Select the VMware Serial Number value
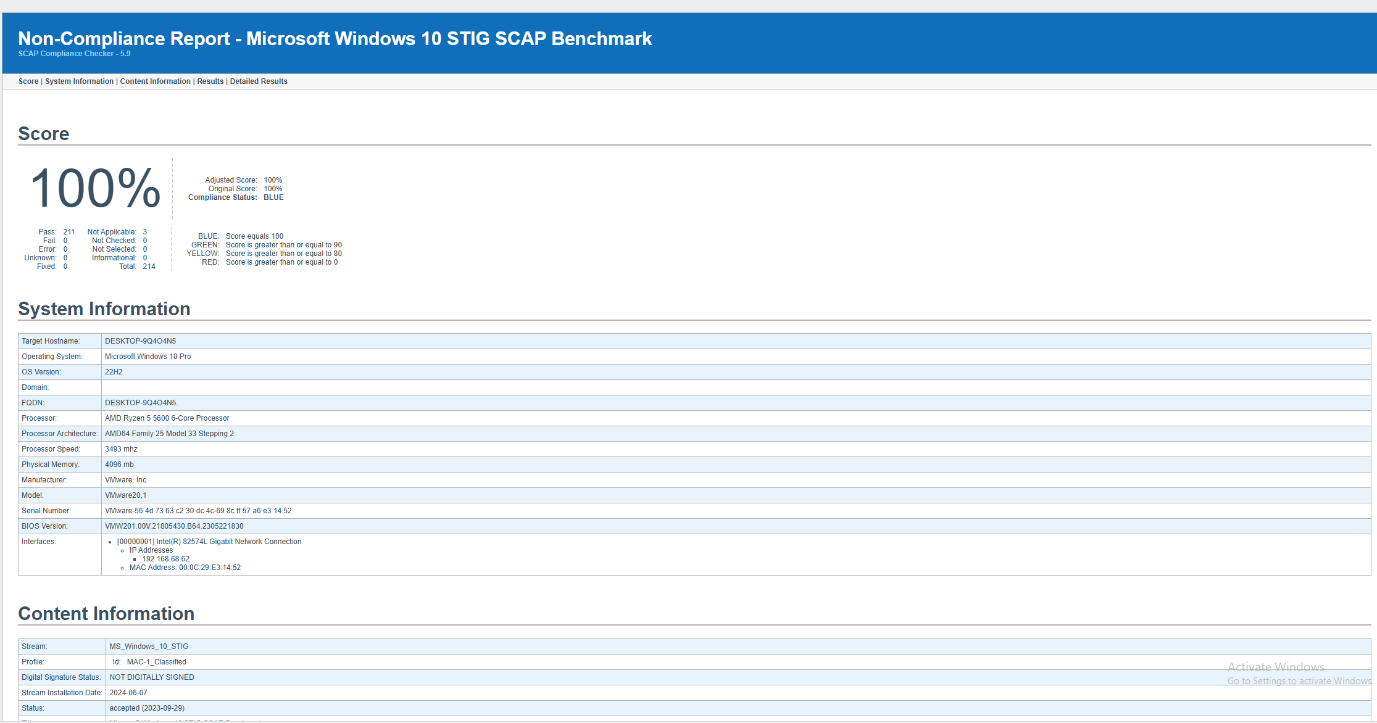The height and width of the screenshot is (723, 1377). click(198, 510)
